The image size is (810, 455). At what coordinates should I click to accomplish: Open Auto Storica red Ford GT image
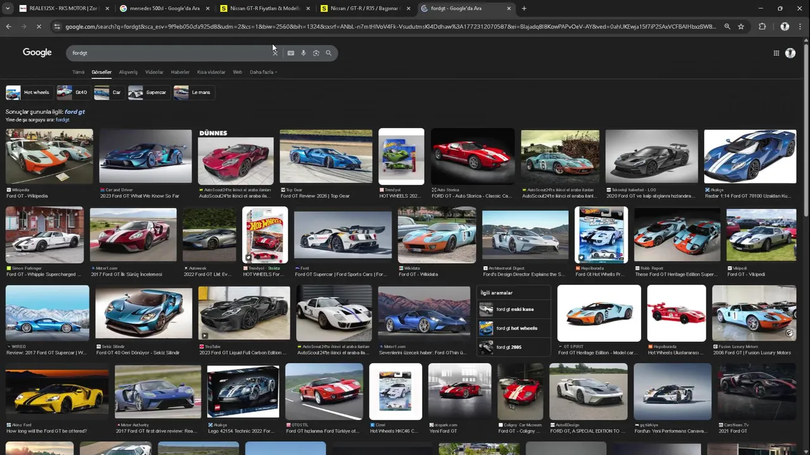pyautogui.click(x=473, y=156)
